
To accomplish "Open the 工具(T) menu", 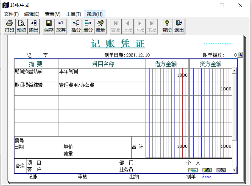I will pyautogui.click(x=72, y=14).
